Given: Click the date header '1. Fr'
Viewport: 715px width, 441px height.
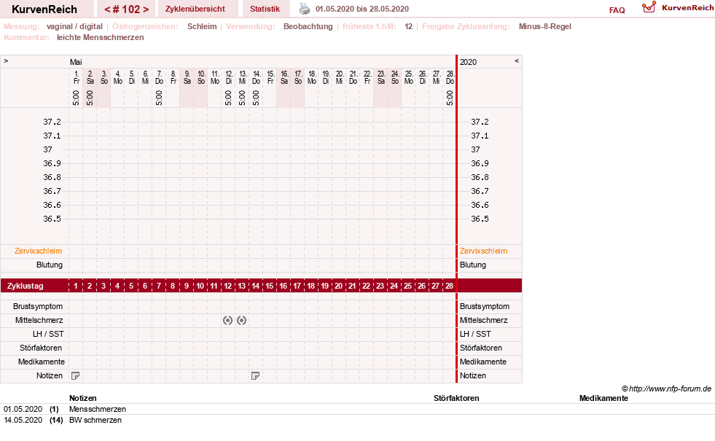Looking at the screenshot, I should pyautogui.click(x=76, y=77).
